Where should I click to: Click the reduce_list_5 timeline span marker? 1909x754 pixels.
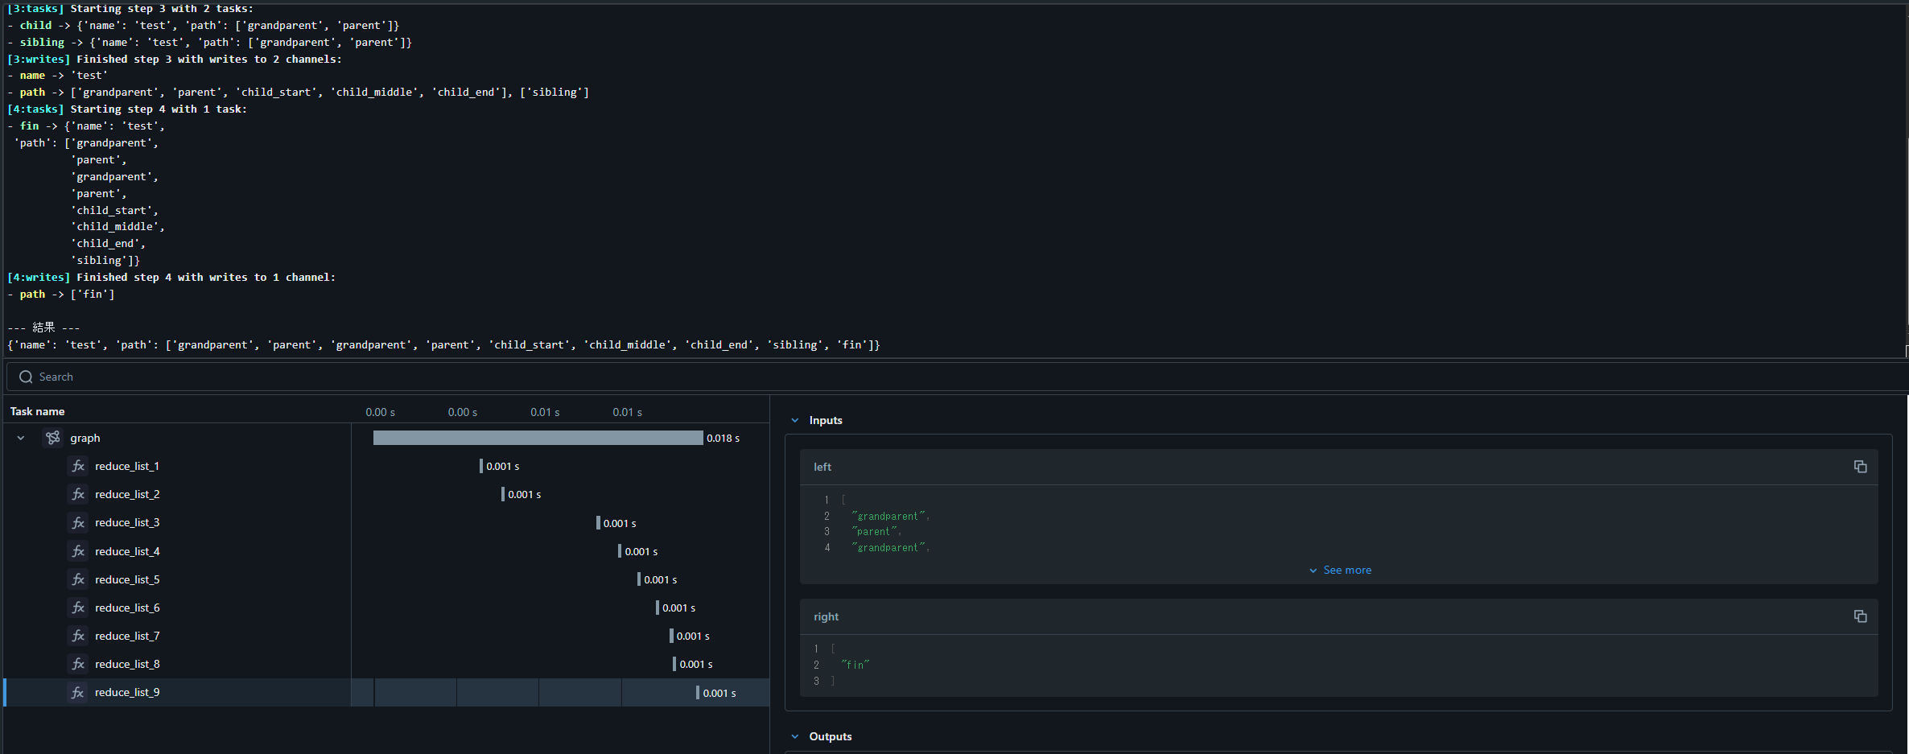639,579
